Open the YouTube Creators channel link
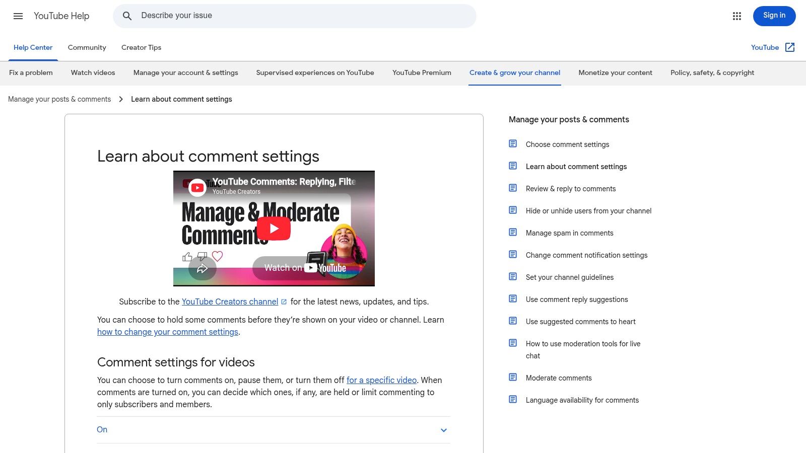Screen dimensions: 806x453 [230, 301]
